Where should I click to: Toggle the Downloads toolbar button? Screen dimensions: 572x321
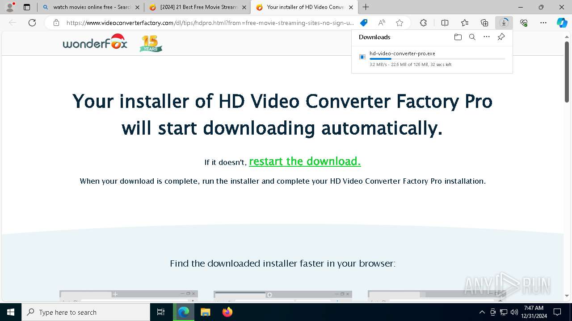504,23
